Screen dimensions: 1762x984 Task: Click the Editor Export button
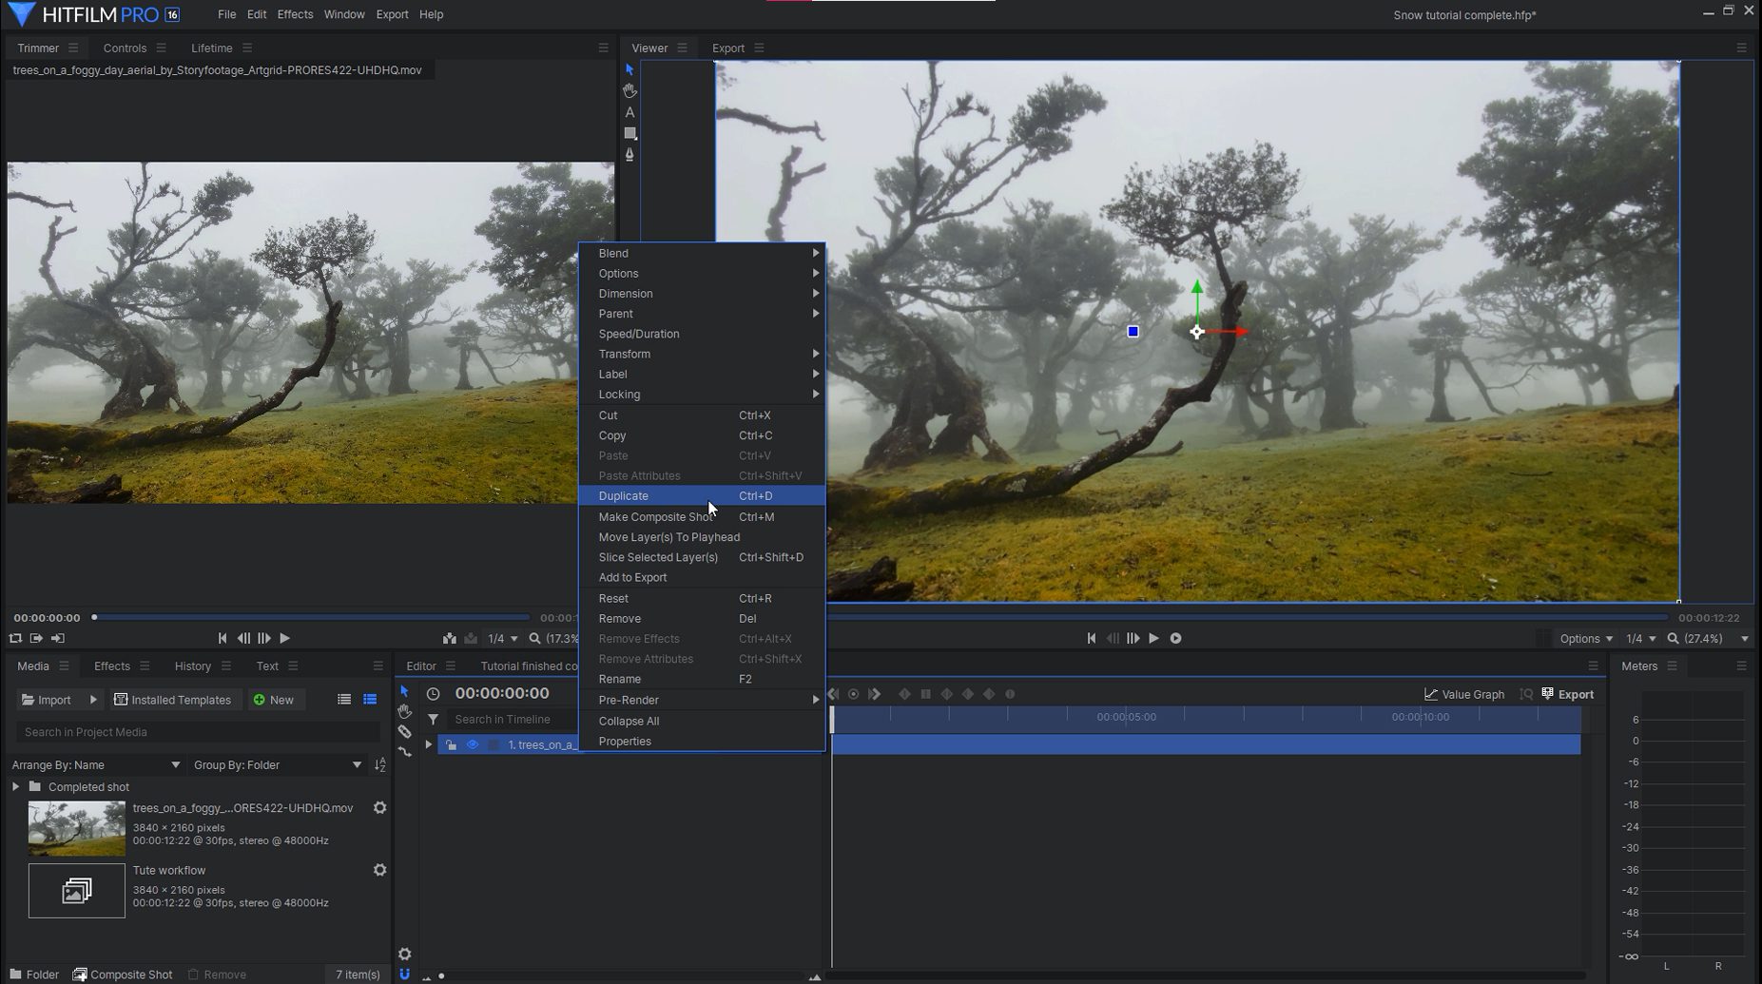[x=1567, y=694]
